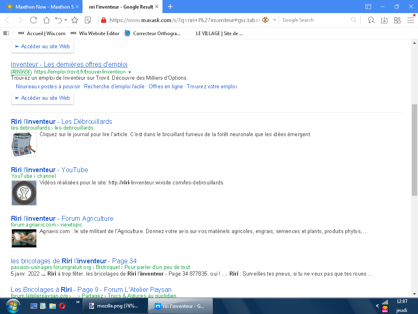Viewport: 418px width, 314px height.
Task: Open Inventeur - Les dernières offres d'emploi
Action: coord(69,64)
